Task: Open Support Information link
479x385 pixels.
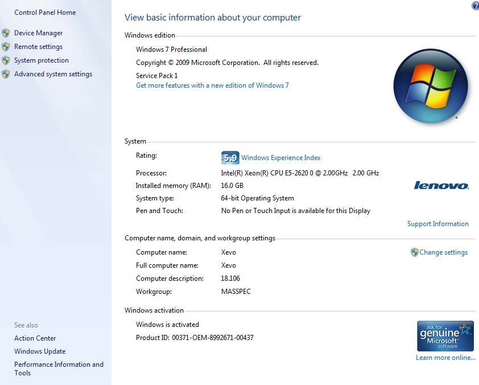Action: click(x=438, y=224)
